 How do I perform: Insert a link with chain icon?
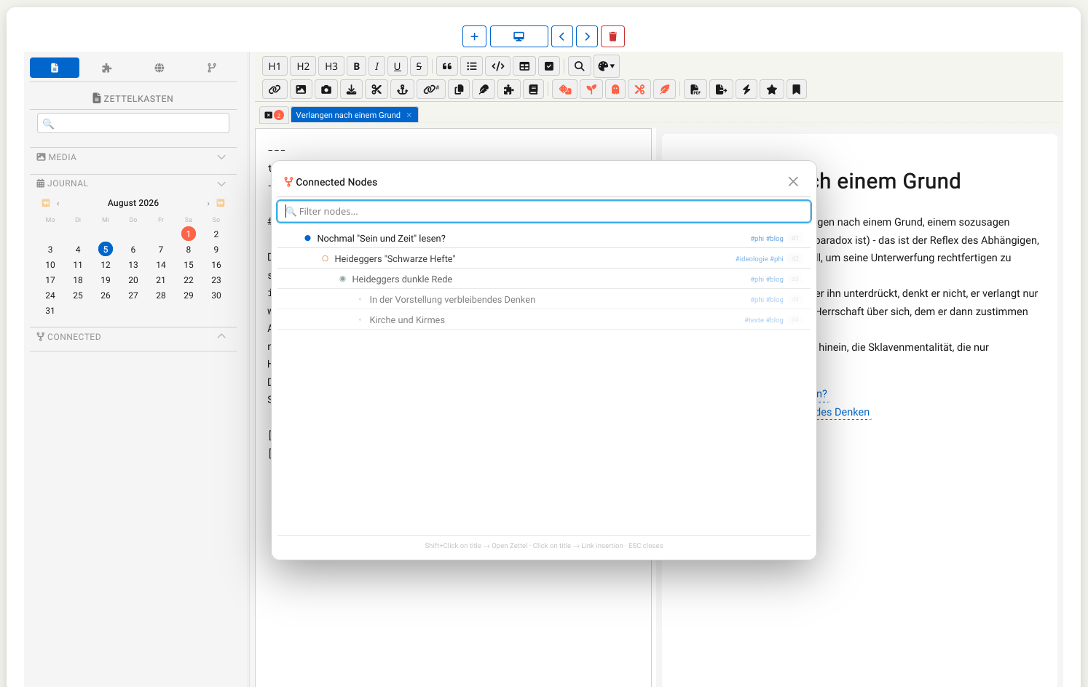point(275,90)
